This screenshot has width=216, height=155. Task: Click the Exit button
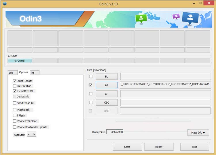(195, 147)
